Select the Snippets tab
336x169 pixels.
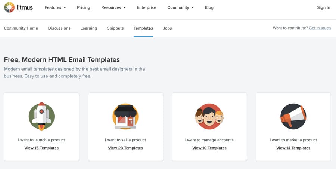115,28
